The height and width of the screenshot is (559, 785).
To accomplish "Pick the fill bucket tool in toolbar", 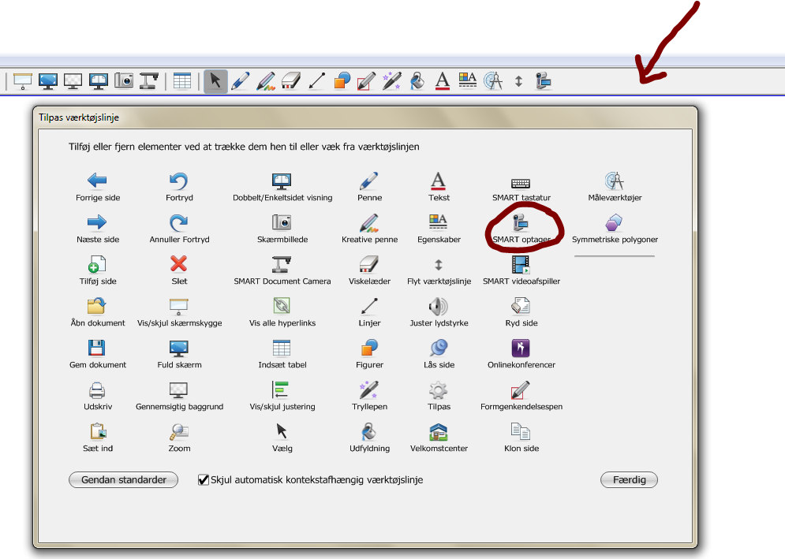I will tap(417, 81).
